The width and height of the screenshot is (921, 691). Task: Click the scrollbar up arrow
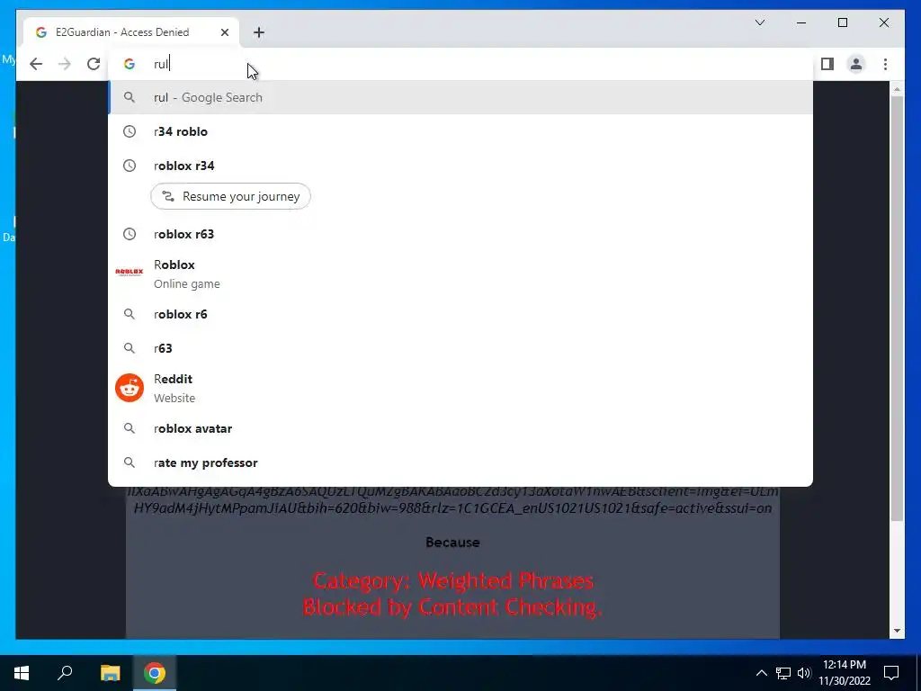[897, 89]
